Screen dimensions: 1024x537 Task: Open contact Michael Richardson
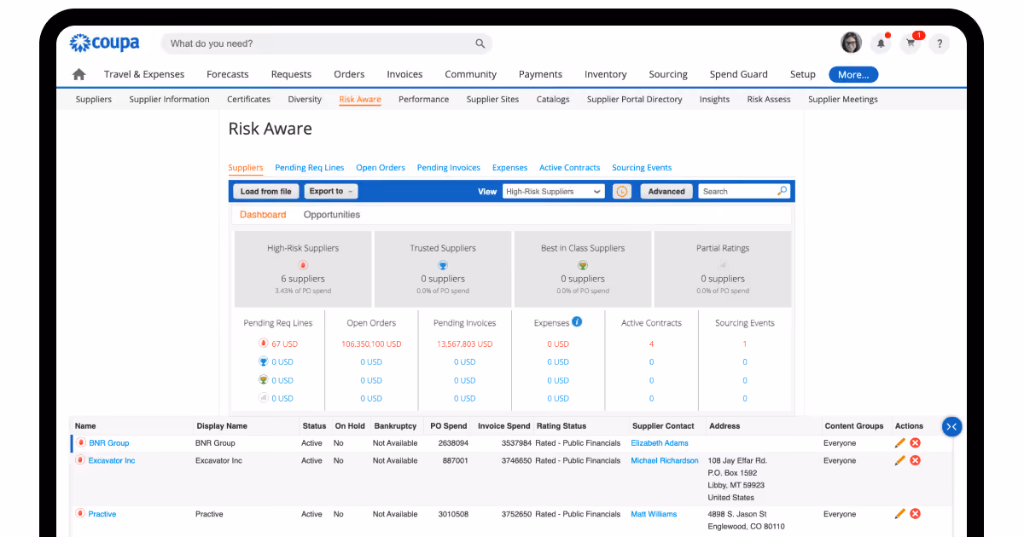pyautogui.click(x=665, y=460)
